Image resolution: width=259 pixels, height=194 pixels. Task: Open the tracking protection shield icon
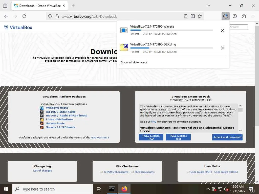pyautogui.click(x=50, y=16)
